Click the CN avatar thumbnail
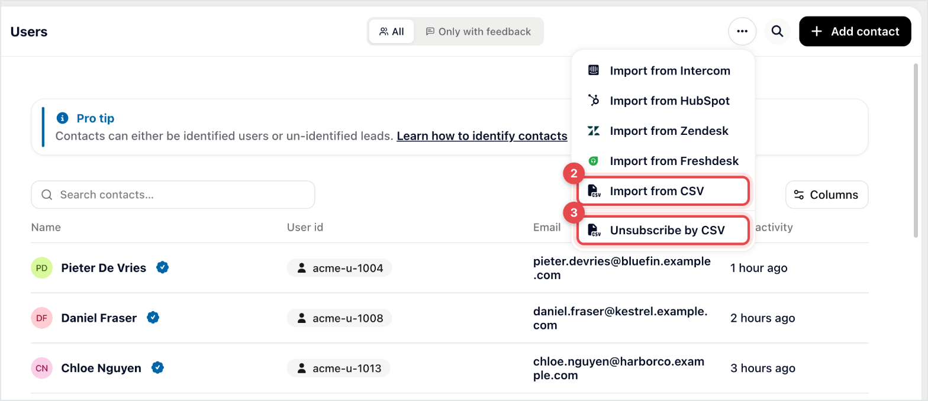Viewport: 928px width, 401px height. point(42,368)
